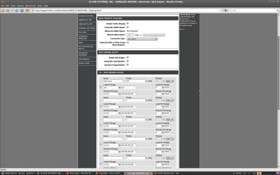
Task: Open the File menu
Action: pyautogui.click(x=3, y=6)
